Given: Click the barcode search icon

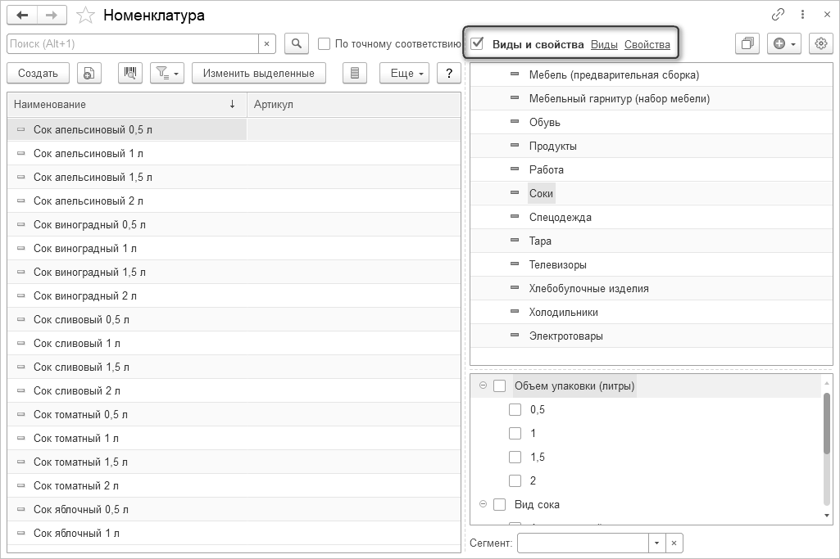Looking at the screenshot, I should tap(130, 73).
